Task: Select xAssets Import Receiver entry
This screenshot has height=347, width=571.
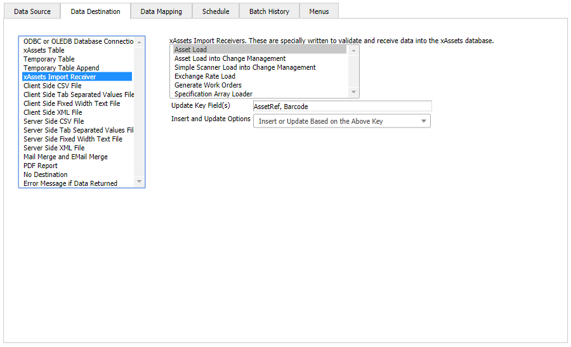Action: [77, 77]
